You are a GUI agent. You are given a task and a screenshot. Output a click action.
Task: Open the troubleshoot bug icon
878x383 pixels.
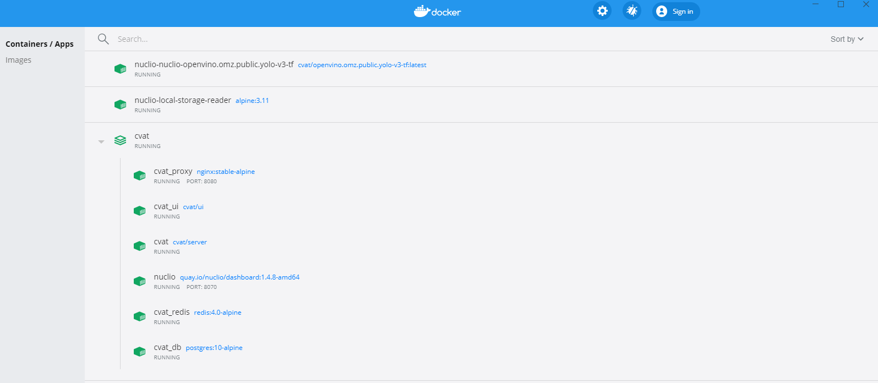click(x=632, y=11)
